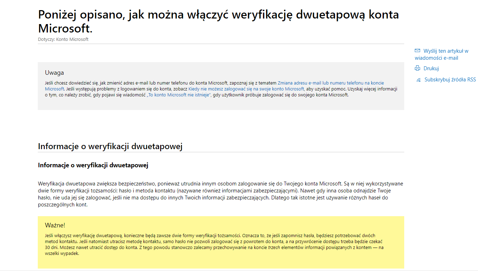The image size is (478, 271).
Task: Click the RSS feed icon
Action: [x=419, y=80]
